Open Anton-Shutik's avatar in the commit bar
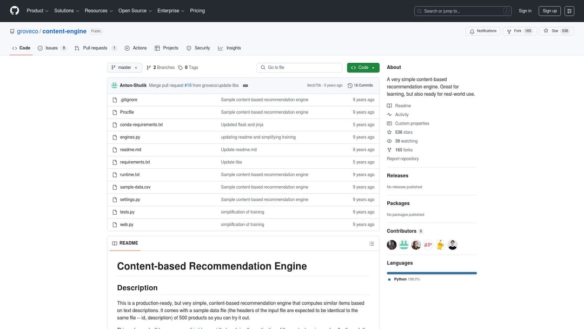 114,85
